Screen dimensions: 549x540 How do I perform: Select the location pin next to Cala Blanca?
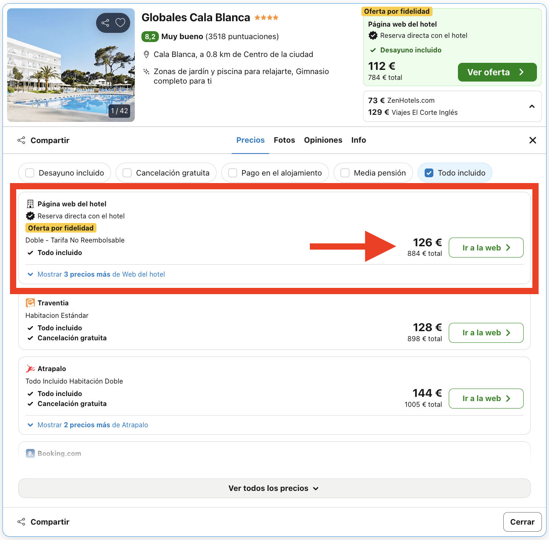pos(146,54)
